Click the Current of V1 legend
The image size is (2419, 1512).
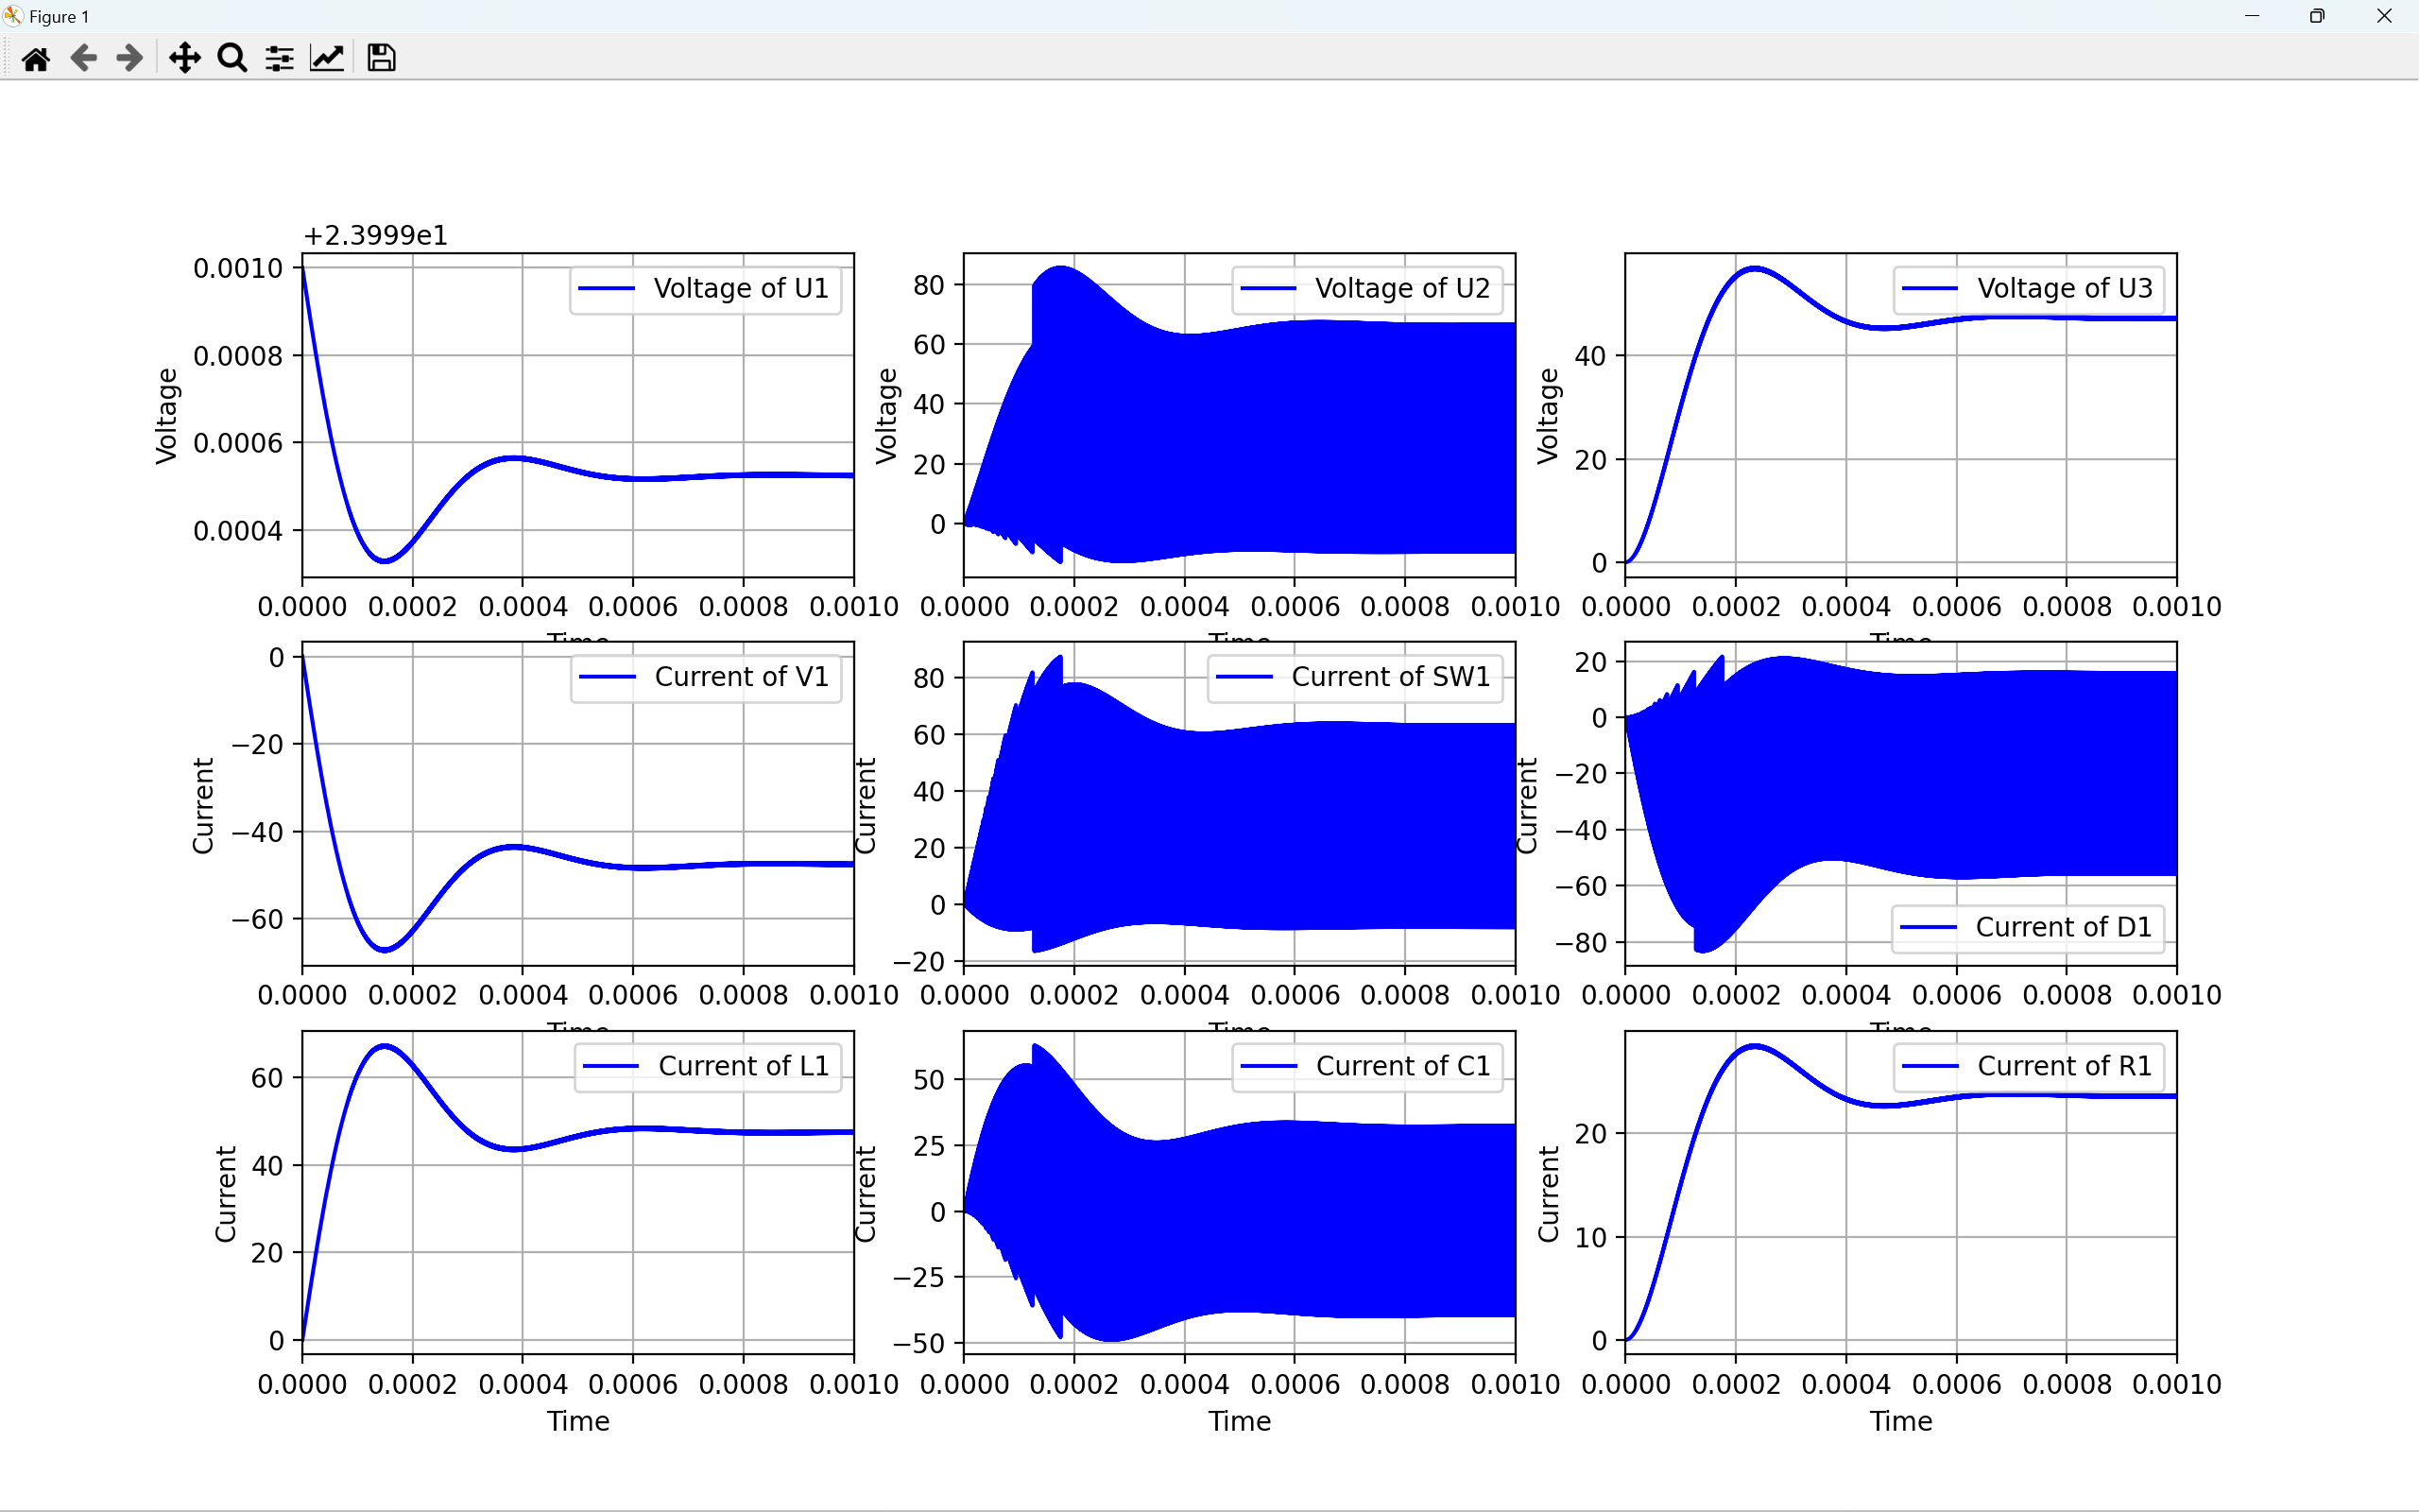pyautogui.click(x=705, y=678)
